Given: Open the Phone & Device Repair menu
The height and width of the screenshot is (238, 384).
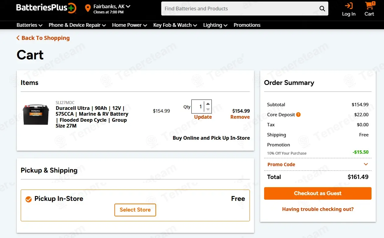Looking at the screenshot, I should point(77,25).
